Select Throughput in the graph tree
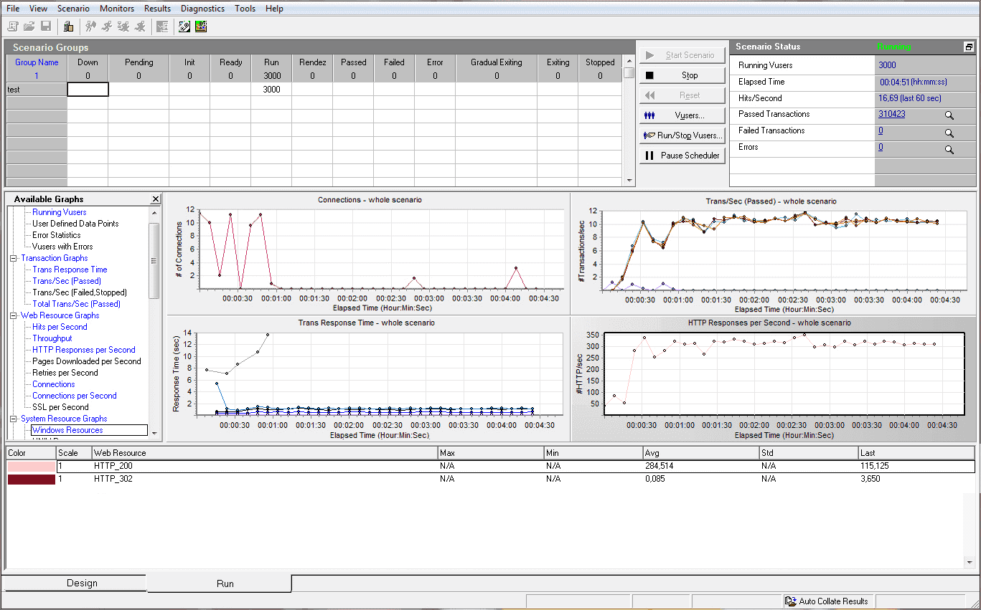981x610 pixels. (x=52, y=338)
